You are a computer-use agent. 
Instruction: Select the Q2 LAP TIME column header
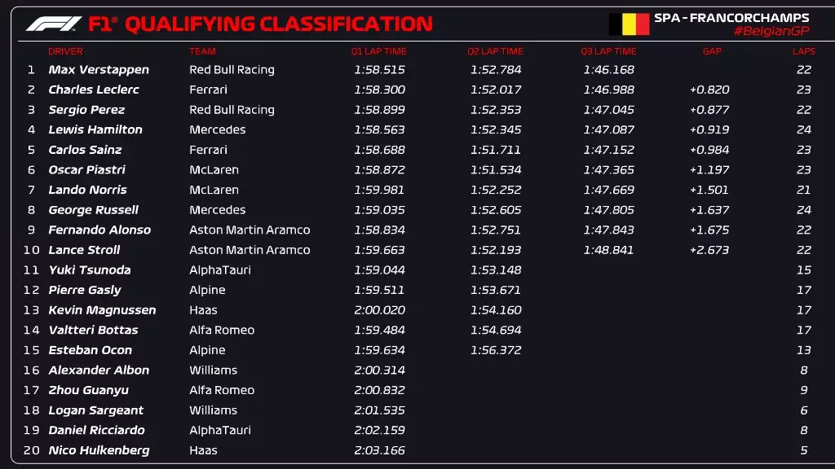[x=495, y=51]
